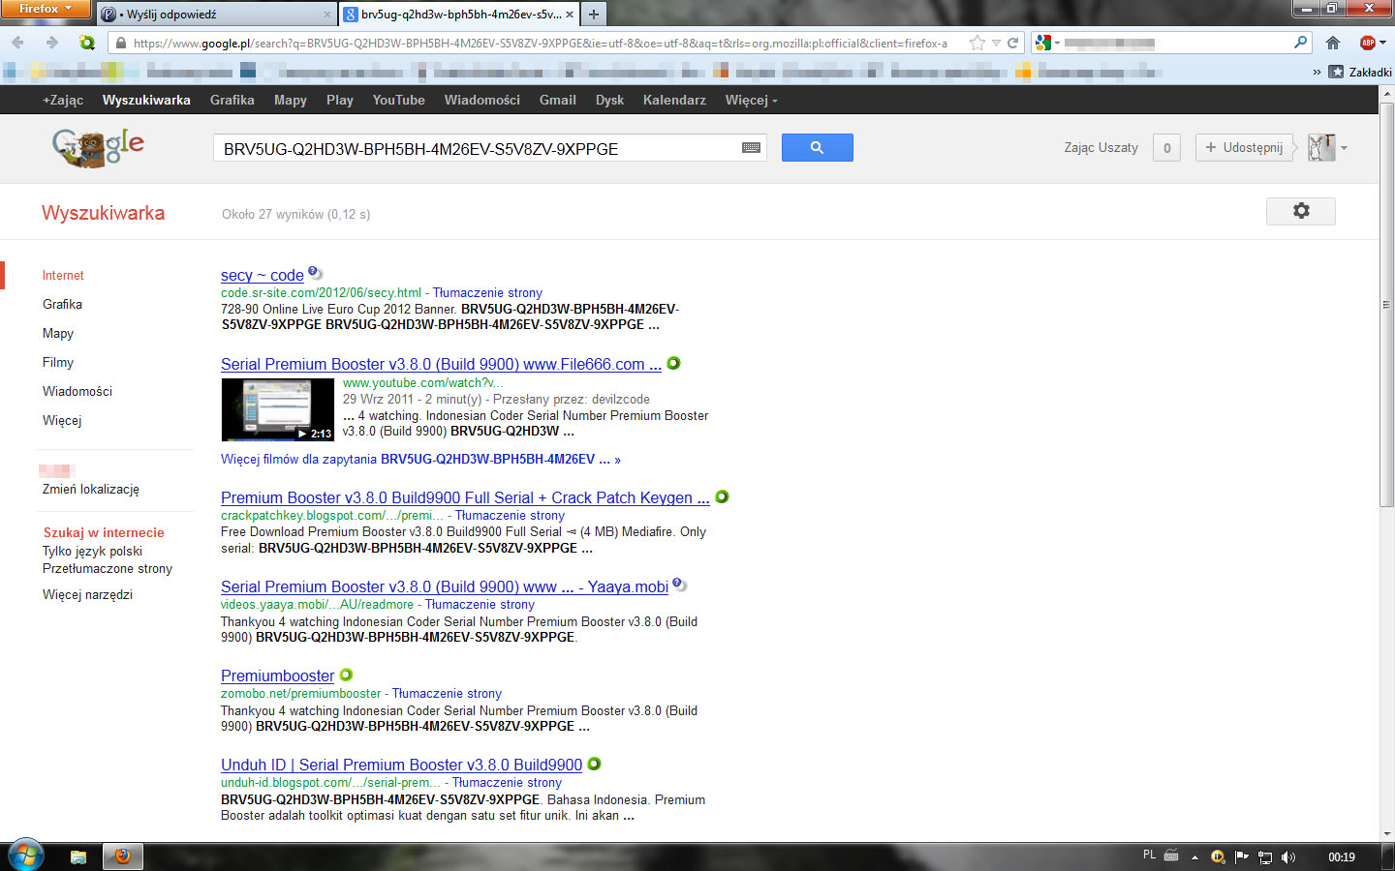1395x871 pixels.
Task: Click the Google doodle logo
Action: (x=98, y=147)
